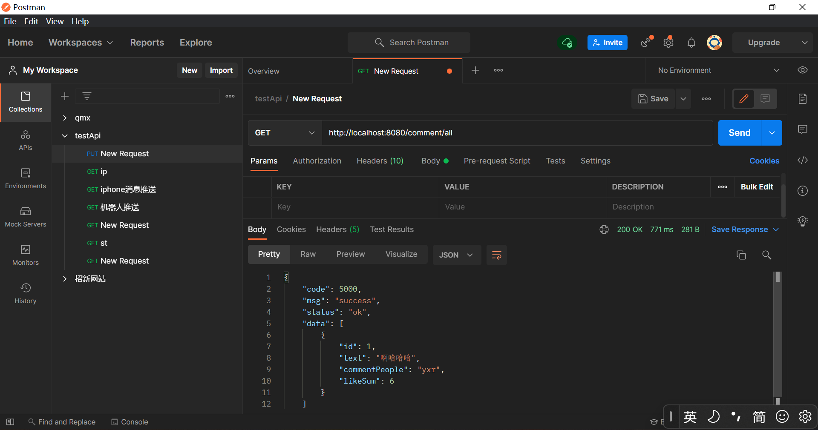Screen dimensions: 818x430
Task: Click the filter collections icon
Action: (x=87, y=96)
